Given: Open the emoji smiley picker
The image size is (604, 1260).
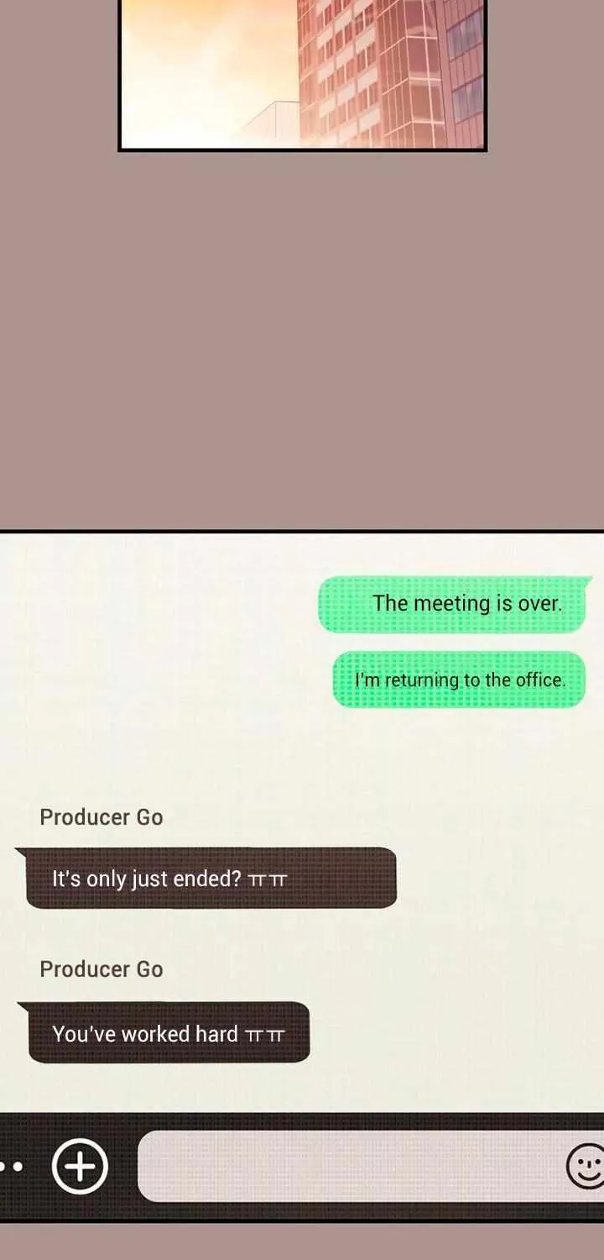Looking at the screenshot, I should tap(586, 1166).
